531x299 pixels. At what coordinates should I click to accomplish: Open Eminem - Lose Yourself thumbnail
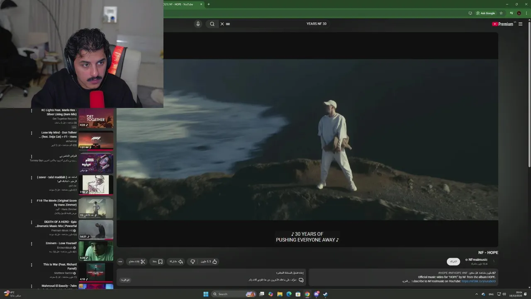pyautogui.click(x=96, y=251)
